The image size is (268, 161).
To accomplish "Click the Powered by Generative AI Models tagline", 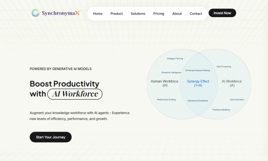I will point(61,69).
